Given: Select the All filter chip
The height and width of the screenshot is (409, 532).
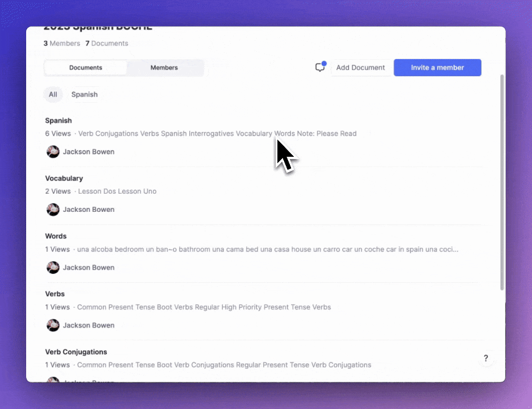Looking at the screenshot, I should click(53, 95).
